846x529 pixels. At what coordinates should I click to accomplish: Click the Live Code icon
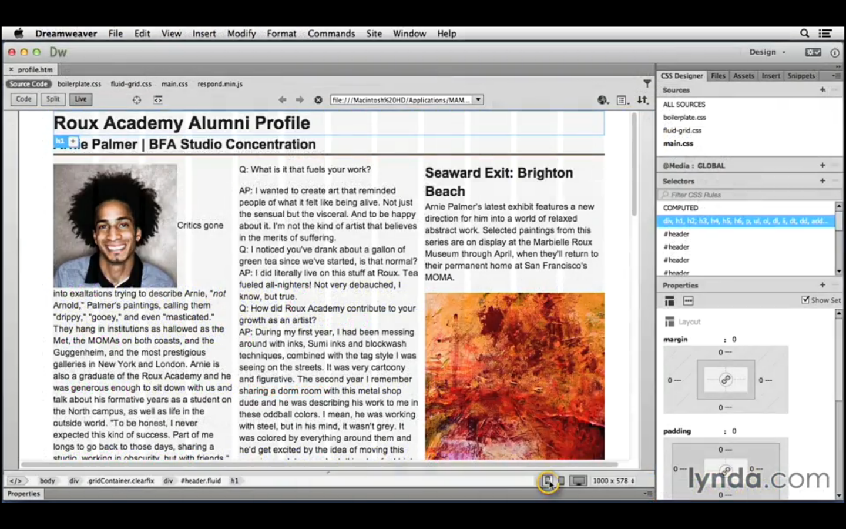click(158, 100)
